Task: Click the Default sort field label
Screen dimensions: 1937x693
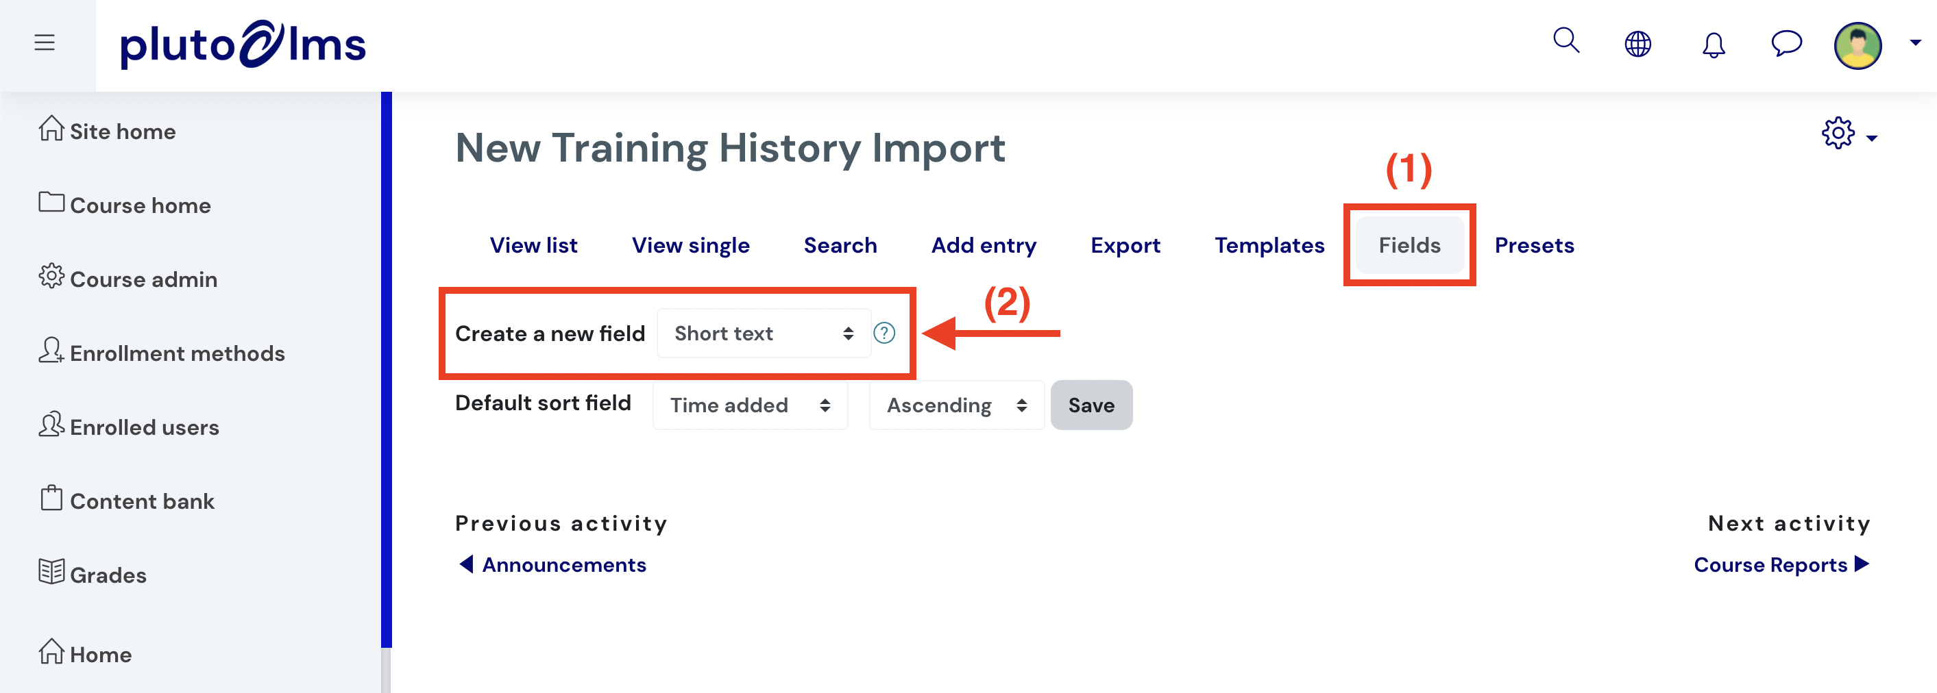Action: click(543, 403)
